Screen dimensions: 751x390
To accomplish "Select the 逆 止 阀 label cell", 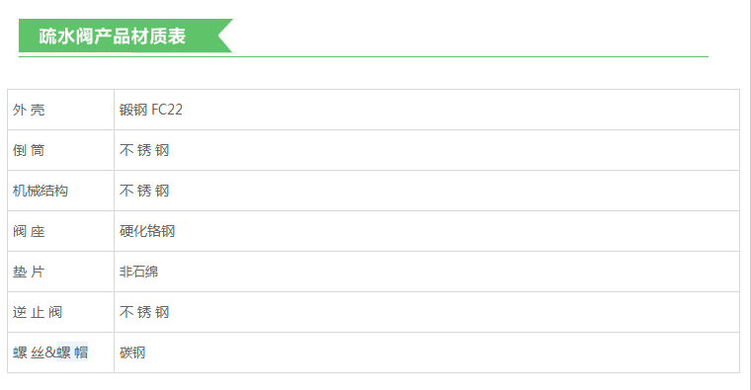I will click(61, 312).
